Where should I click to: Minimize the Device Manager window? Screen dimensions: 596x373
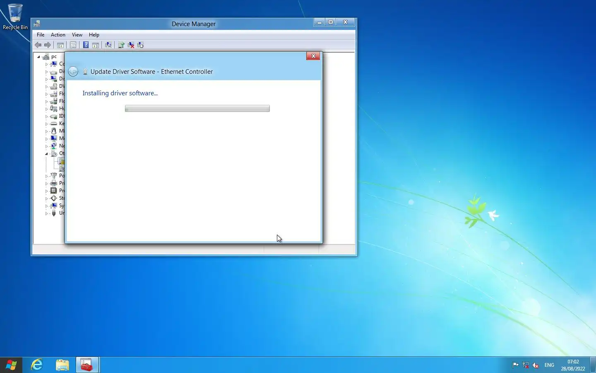[320, 22]
